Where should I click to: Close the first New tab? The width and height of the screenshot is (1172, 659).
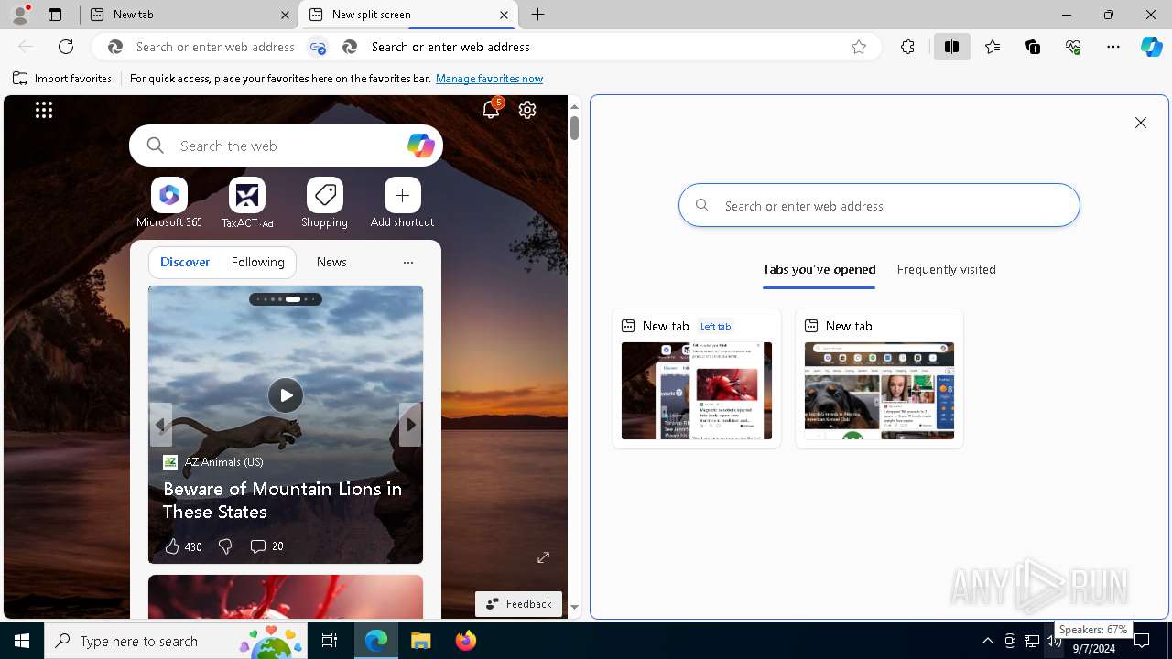(x=285, y=15)
